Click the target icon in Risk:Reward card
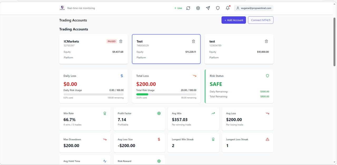The width and height of the screenshot is (337, 165). 159,161
